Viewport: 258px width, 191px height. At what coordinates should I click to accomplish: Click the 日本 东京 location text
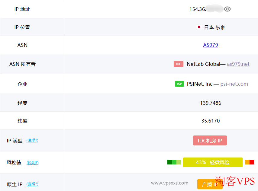pos(214,27)
